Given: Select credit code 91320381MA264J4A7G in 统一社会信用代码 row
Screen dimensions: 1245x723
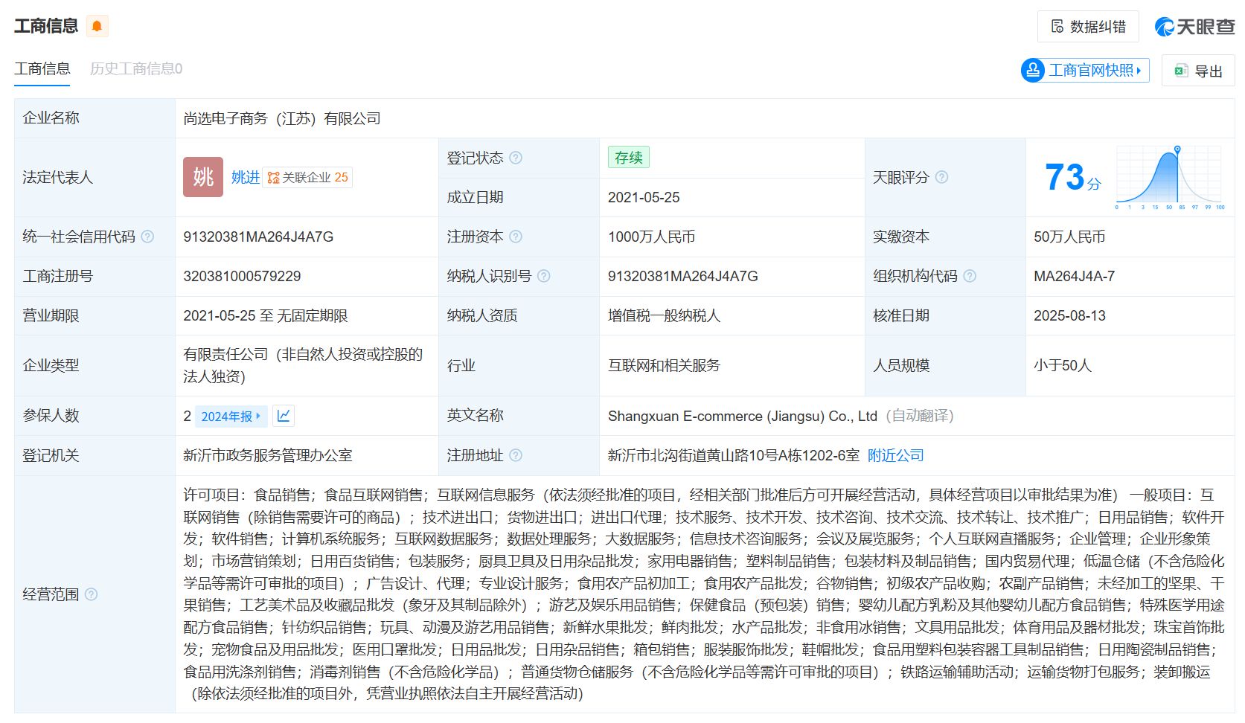Looking at the screenshot, I should [258, 237].
